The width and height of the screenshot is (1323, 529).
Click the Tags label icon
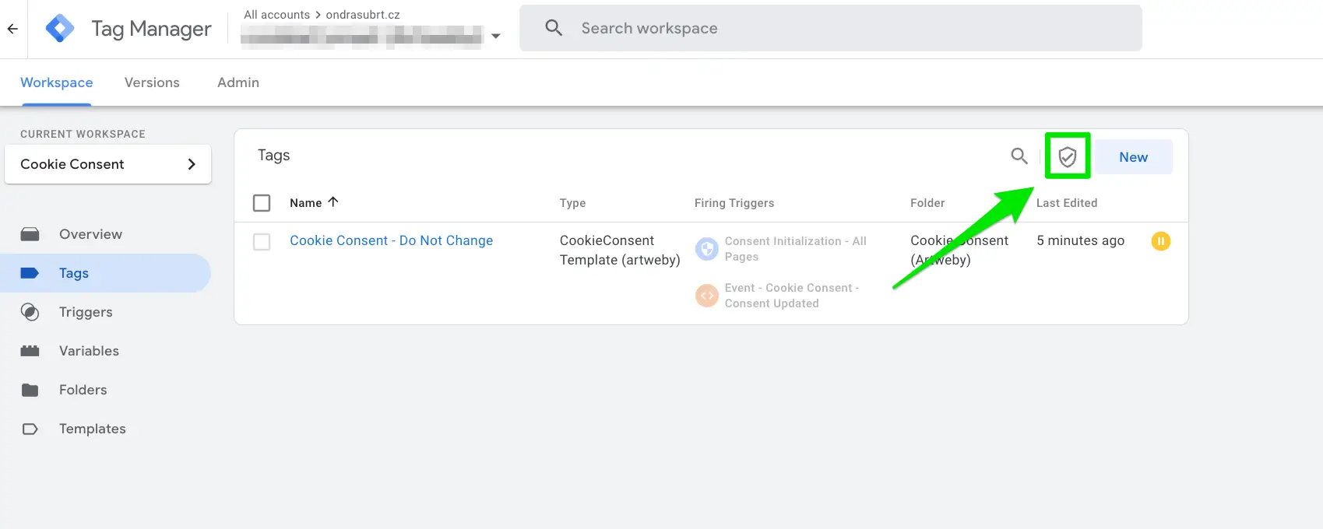(30, 273)
